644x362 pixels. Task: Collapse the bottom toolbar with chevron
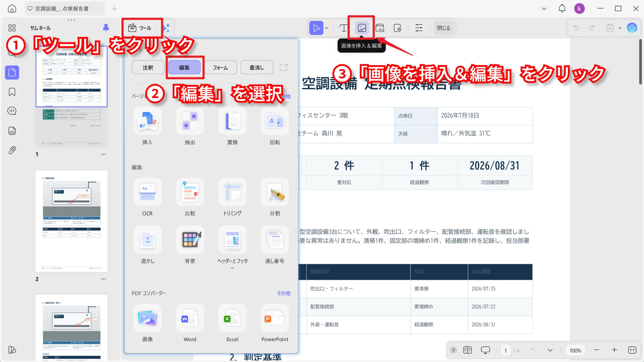tap(453, 350)
